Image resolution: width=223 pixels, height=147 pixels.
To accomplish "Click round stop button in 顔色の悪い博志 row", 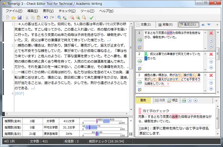I will 211,88.
